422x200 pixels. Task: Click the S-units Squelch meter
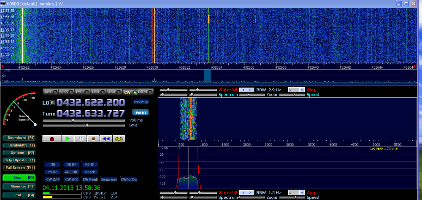20,109
